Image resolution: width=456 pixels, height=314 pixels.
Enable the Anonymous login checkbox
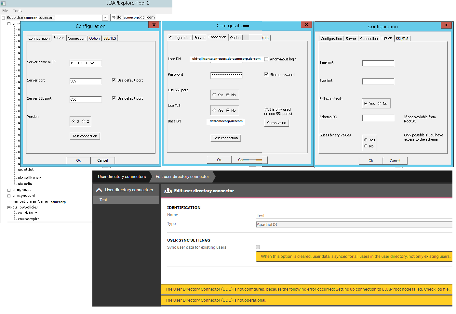point(266,59)
